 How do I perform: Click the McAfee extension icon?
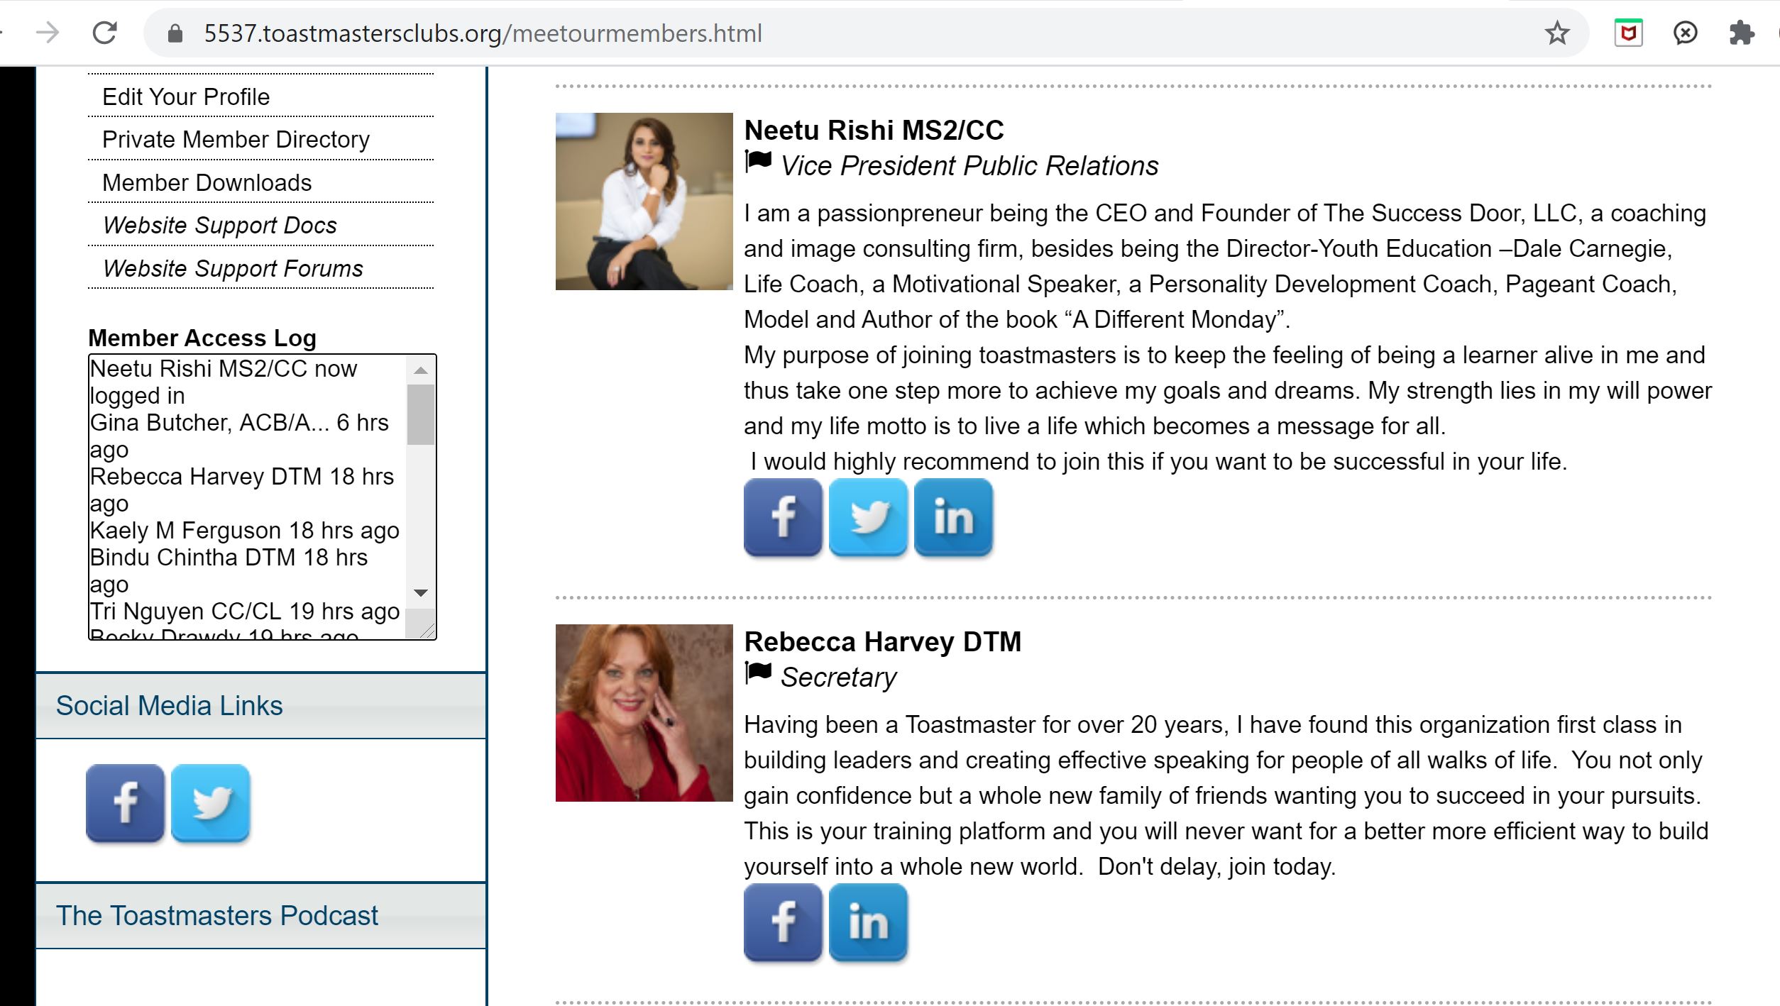point(1628,33)
